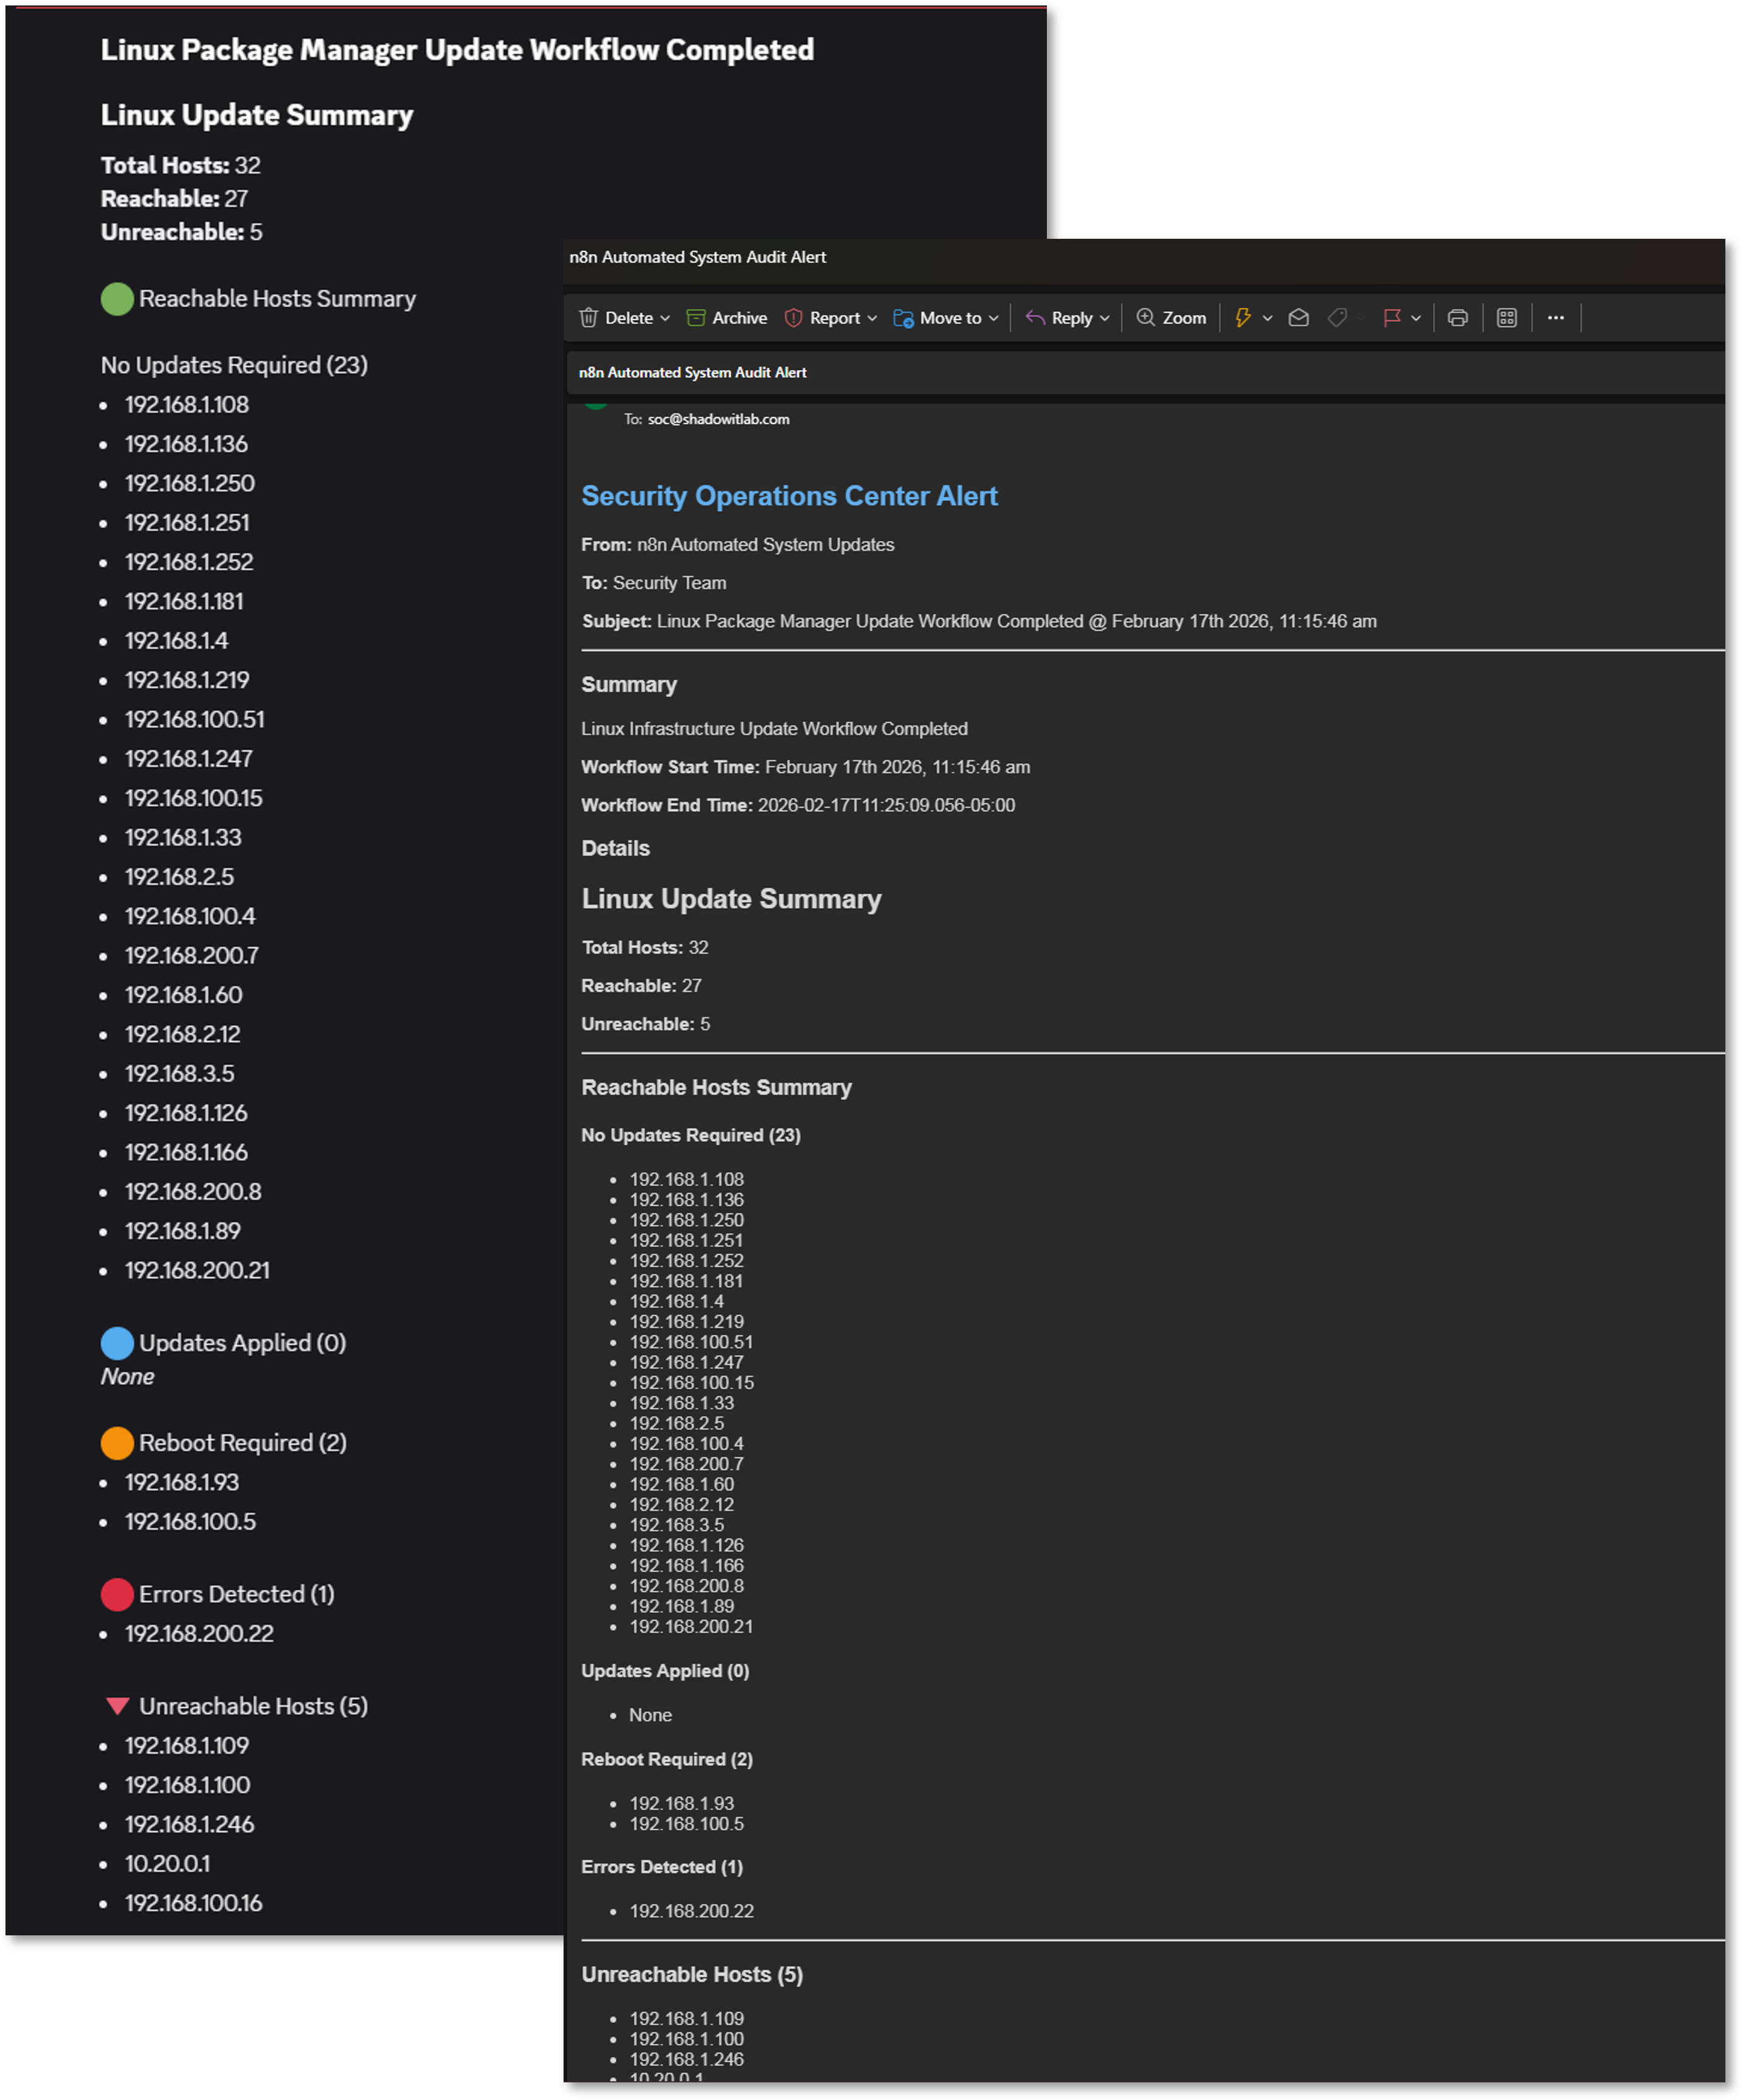Mark the message unread via envelope icon
The height and width of the screenshot is (2100, 1743).
click(1299, 318)
